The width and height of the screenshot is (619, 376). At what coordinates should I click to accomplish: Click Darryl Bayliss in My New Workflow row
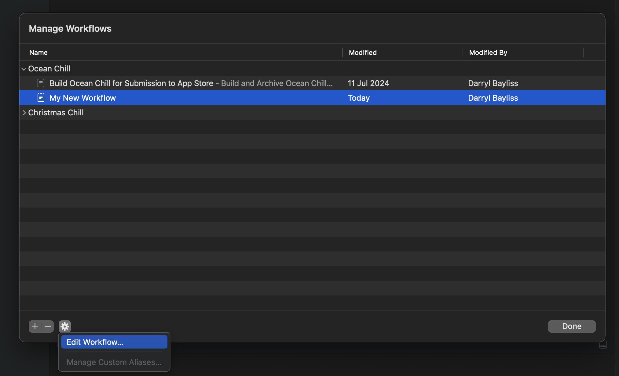point(493,98)
